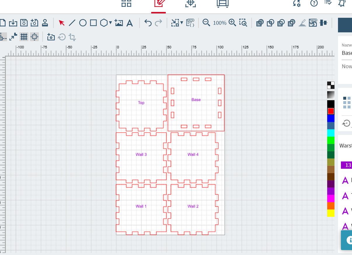Image resolution: width=352 pixels, height=255 pixels.
Task: Apply the exclude overlap boolean operation
Action: 291,23
